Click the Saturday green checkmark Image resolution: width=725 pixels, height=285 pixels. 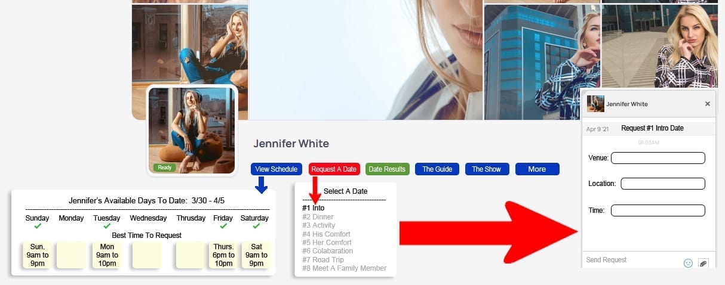(x=256, y=227)
